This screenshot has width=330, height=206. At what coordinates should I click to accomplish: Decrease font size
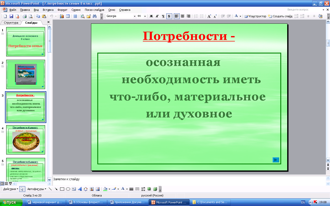215,16
